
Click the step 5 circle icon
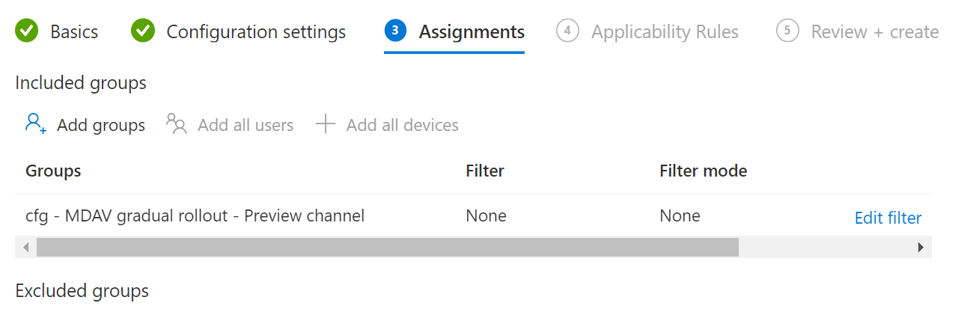[x=787, y=31]
